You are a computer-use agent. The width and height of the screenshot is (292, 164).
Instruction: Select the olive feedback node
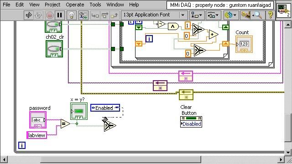(186, 95)
